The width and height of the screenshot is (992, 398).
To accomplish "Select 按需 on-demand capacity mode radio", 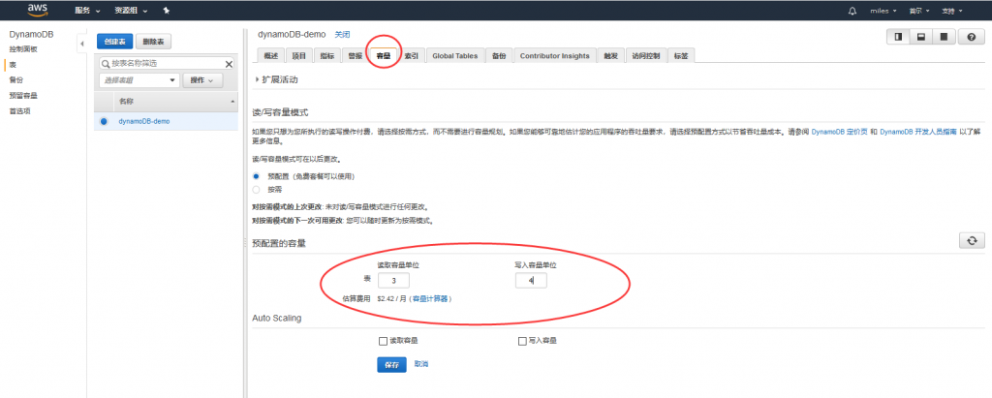I will click(x=256, y=189).
